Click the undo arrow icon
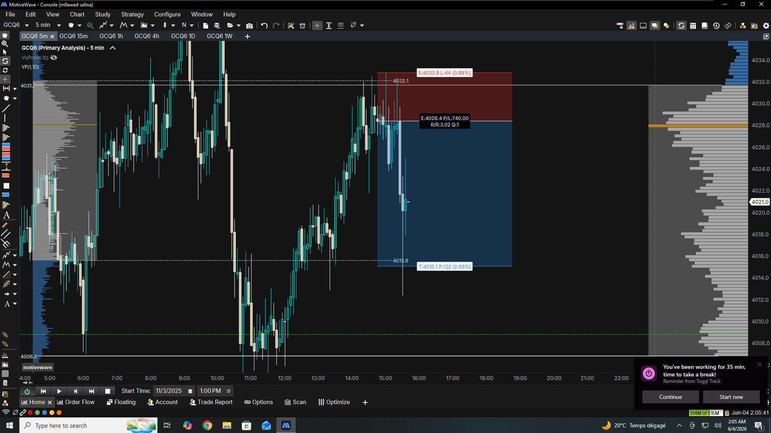Viewport: 771px width, 433px height. click(264, 25)
